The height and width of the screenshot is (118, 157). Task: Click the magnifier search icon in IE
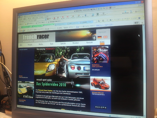pos(140,5)
